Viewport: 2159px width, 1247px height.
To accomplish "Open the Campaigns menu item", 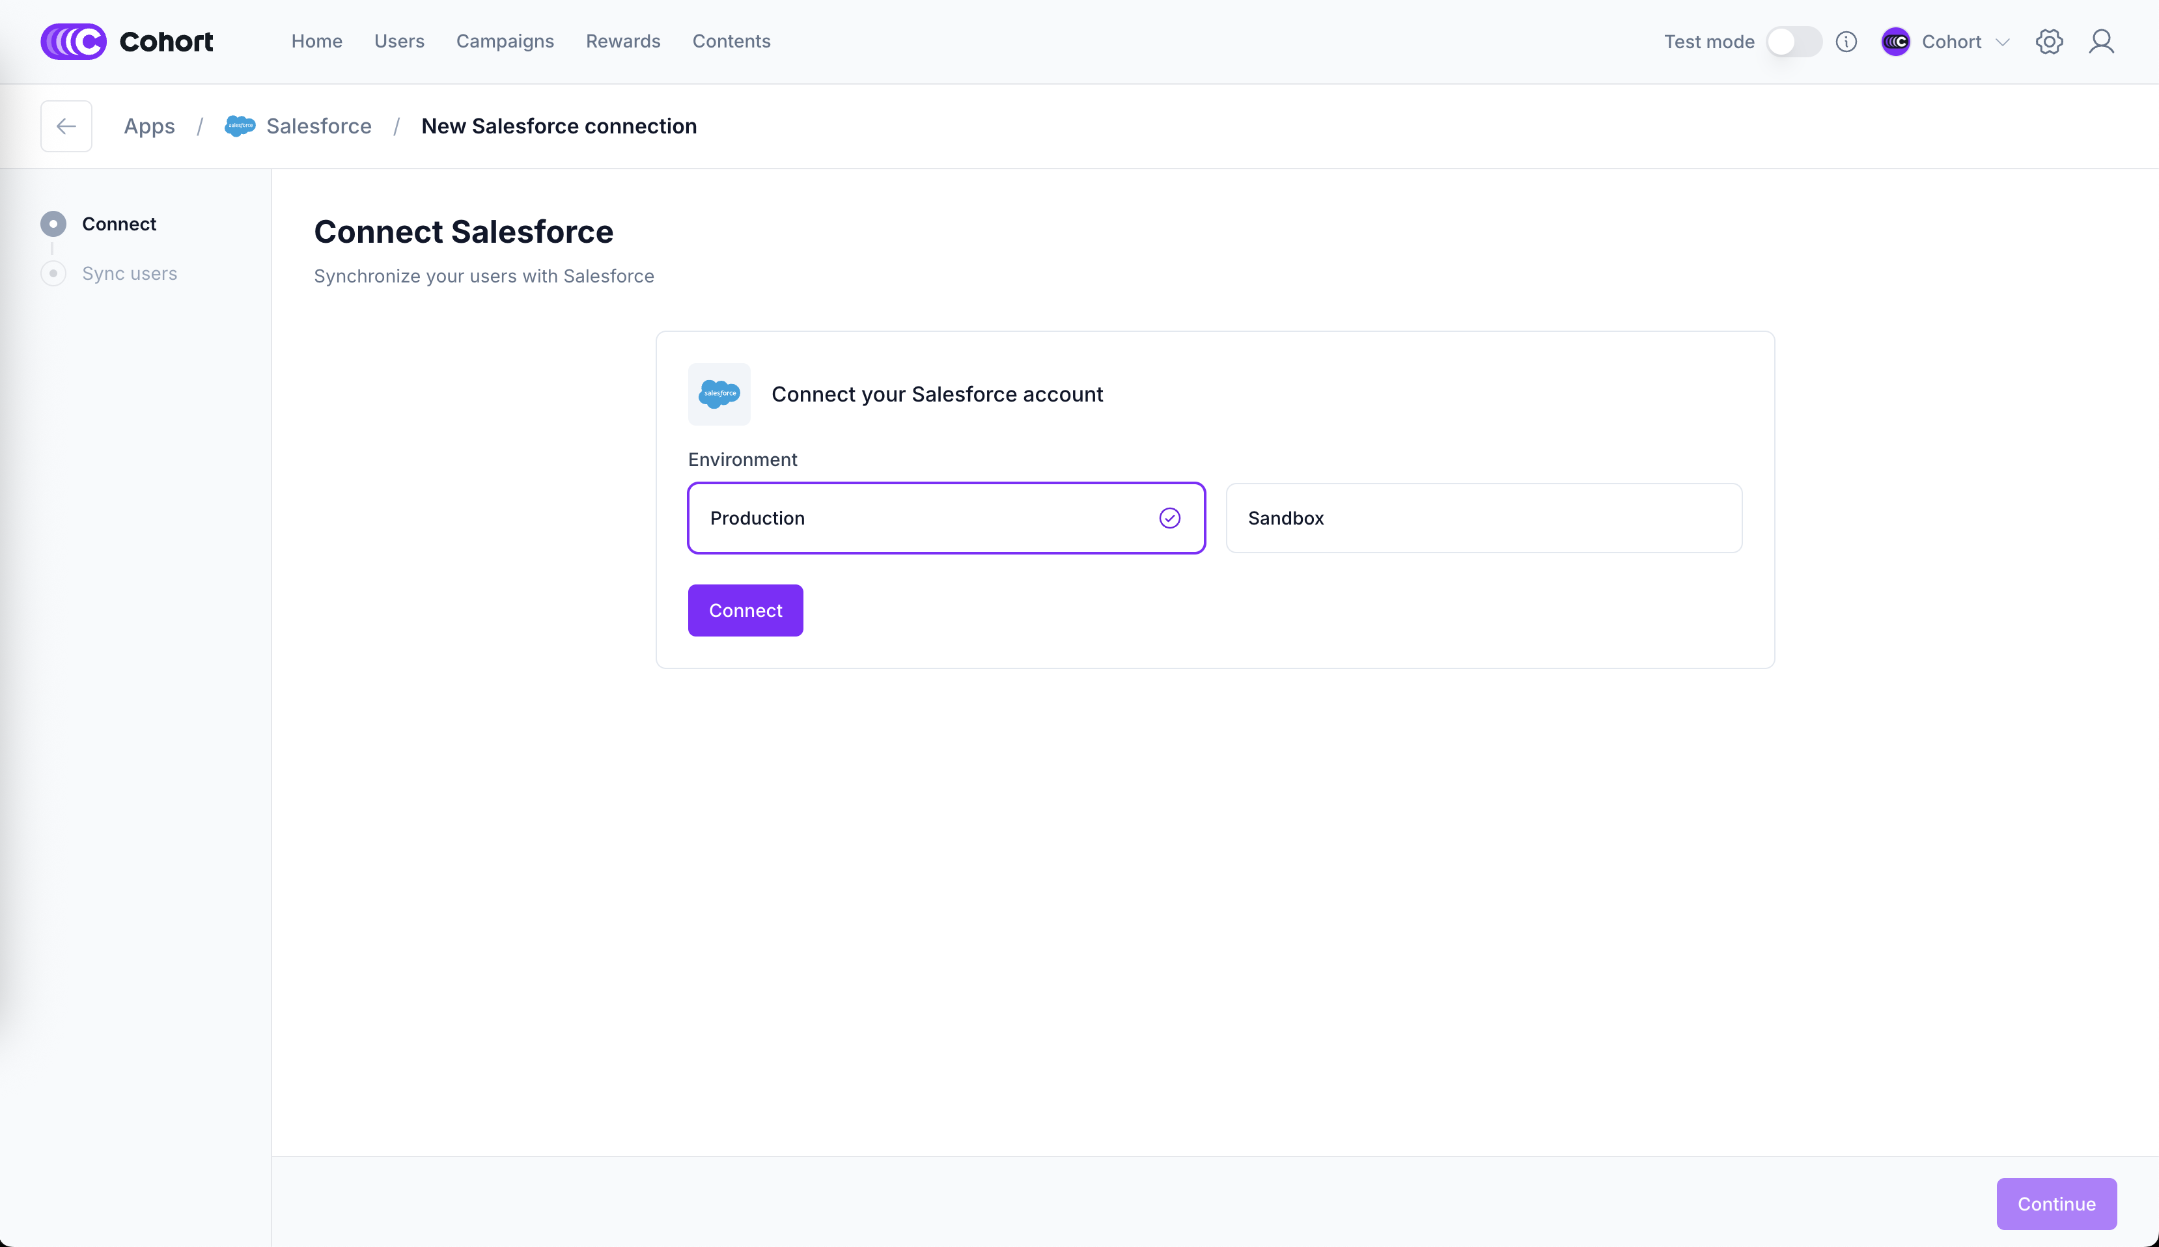I will click(x=505, y=41).
